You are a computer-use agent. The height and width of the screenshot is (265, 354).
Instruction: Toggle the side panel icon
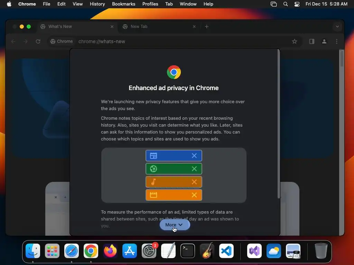pyautogui.click(x=312, y=41)
